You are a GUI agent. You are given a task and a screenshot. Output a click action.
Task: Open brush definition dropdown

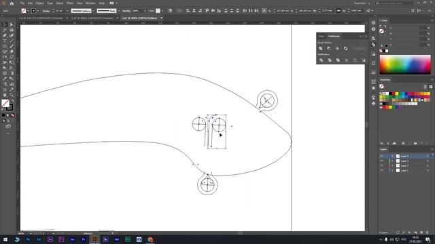(x=118, y=11)
